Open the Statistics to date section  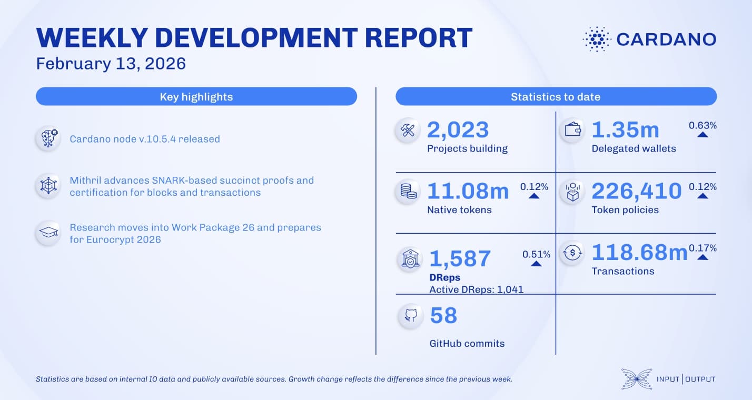click(x=556, y=96)
